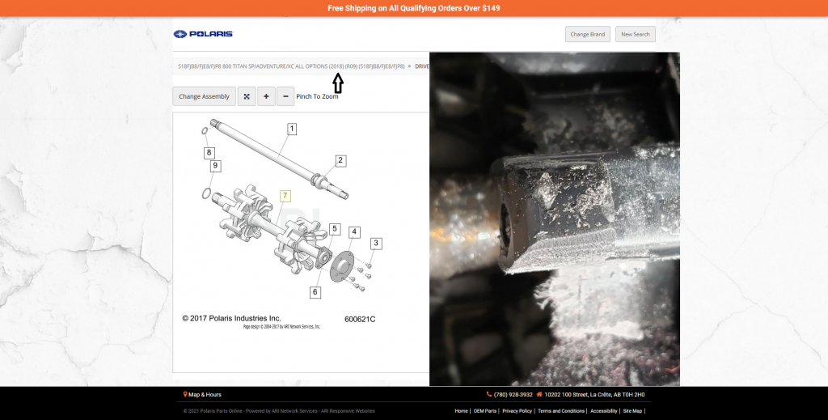
Task: Select part number 4 on diagram
Action: [353, 232]
